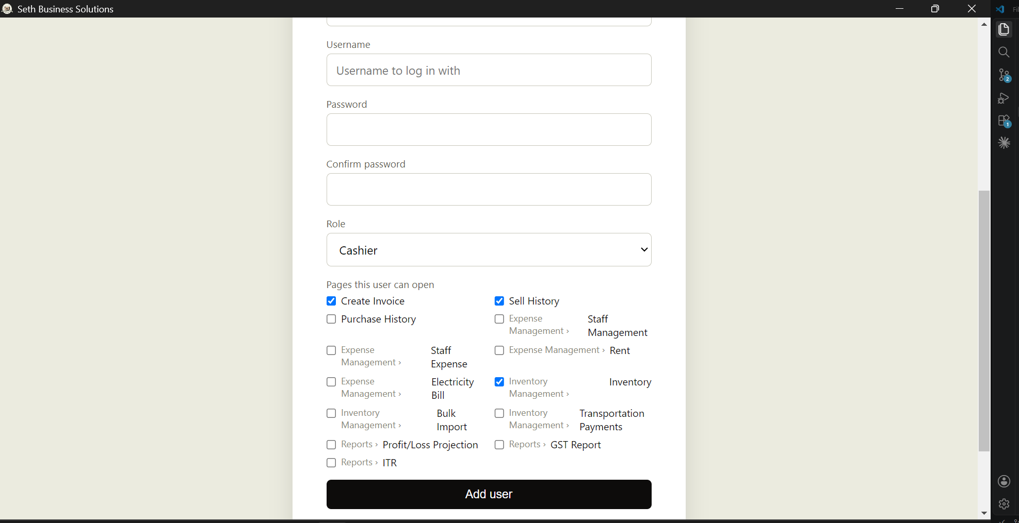The height and width of the screenshot is (523, 1019).
Task: Enable Expense Management Staff Management checkbox
Action: [x=499, y=319]
